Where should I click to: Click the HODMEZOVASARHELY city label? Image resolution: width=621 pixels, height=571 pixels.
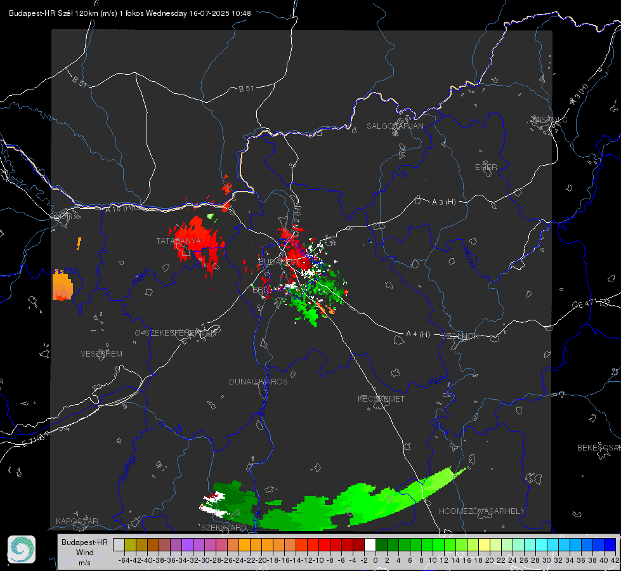click(481, 511)
